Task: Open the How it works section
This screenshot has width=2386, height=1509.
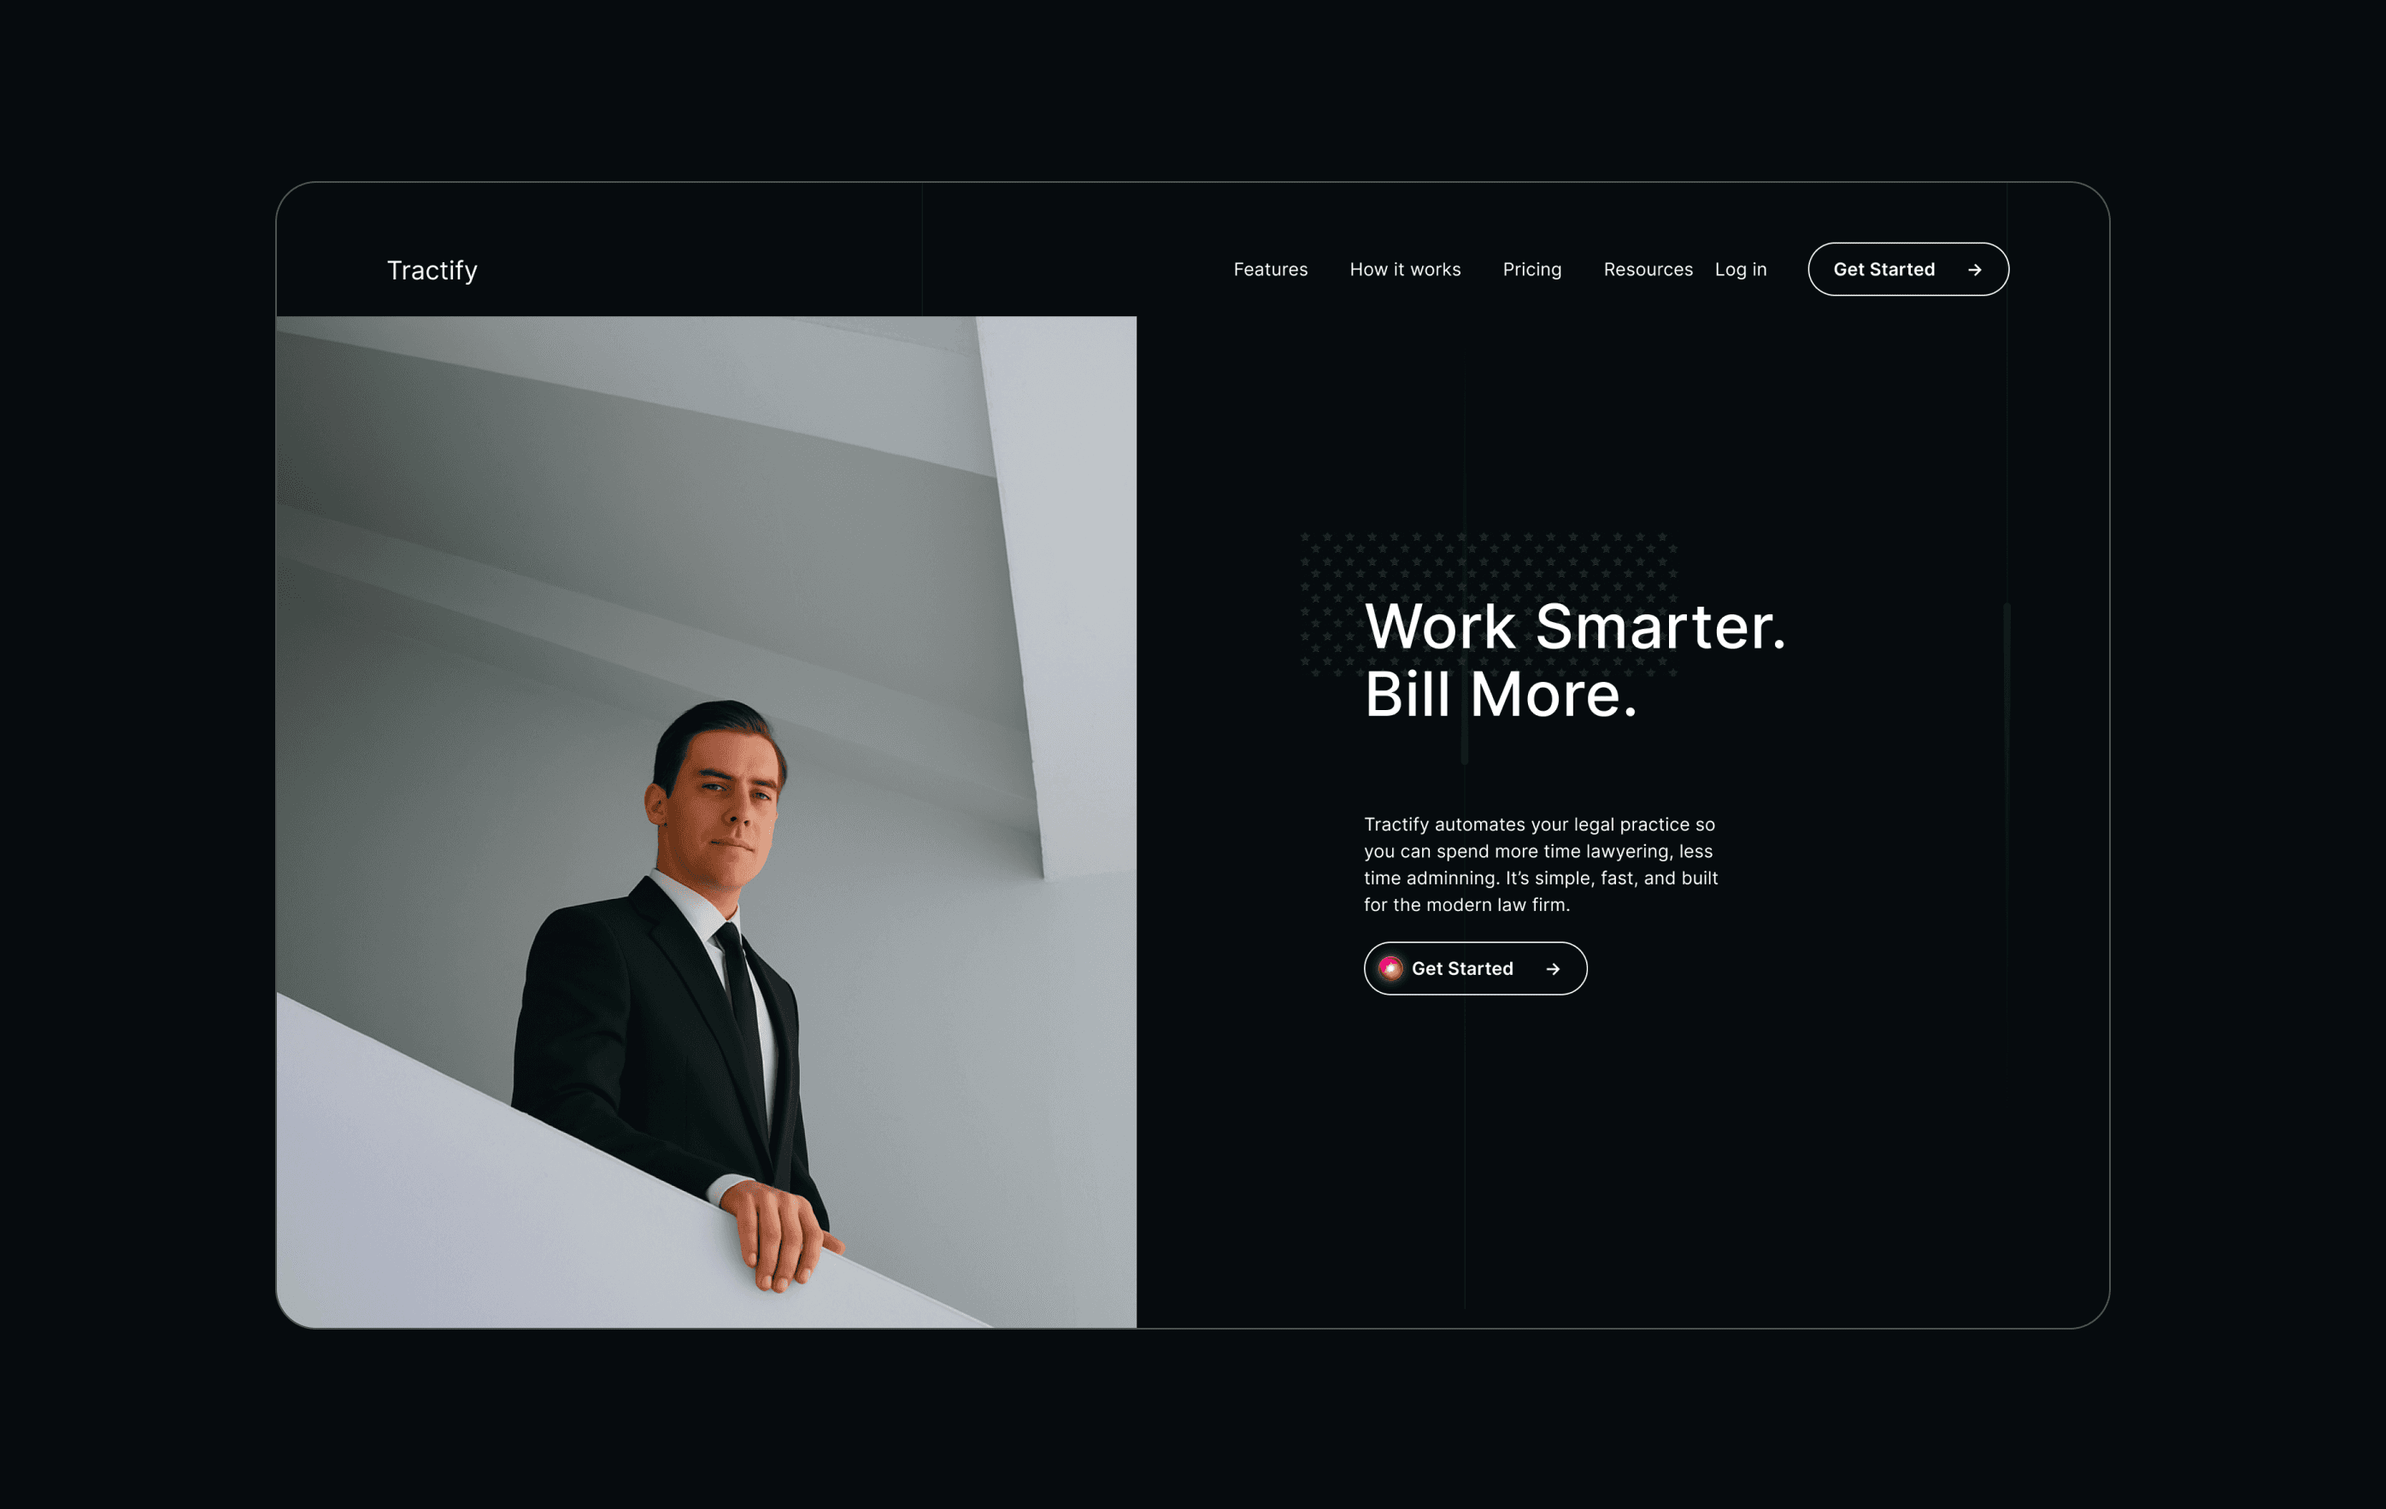Action: [1405, 269]
